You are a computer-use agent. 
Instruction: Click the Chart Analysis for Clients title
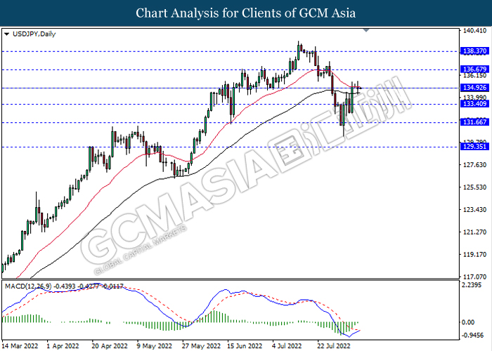pos(246,13)
